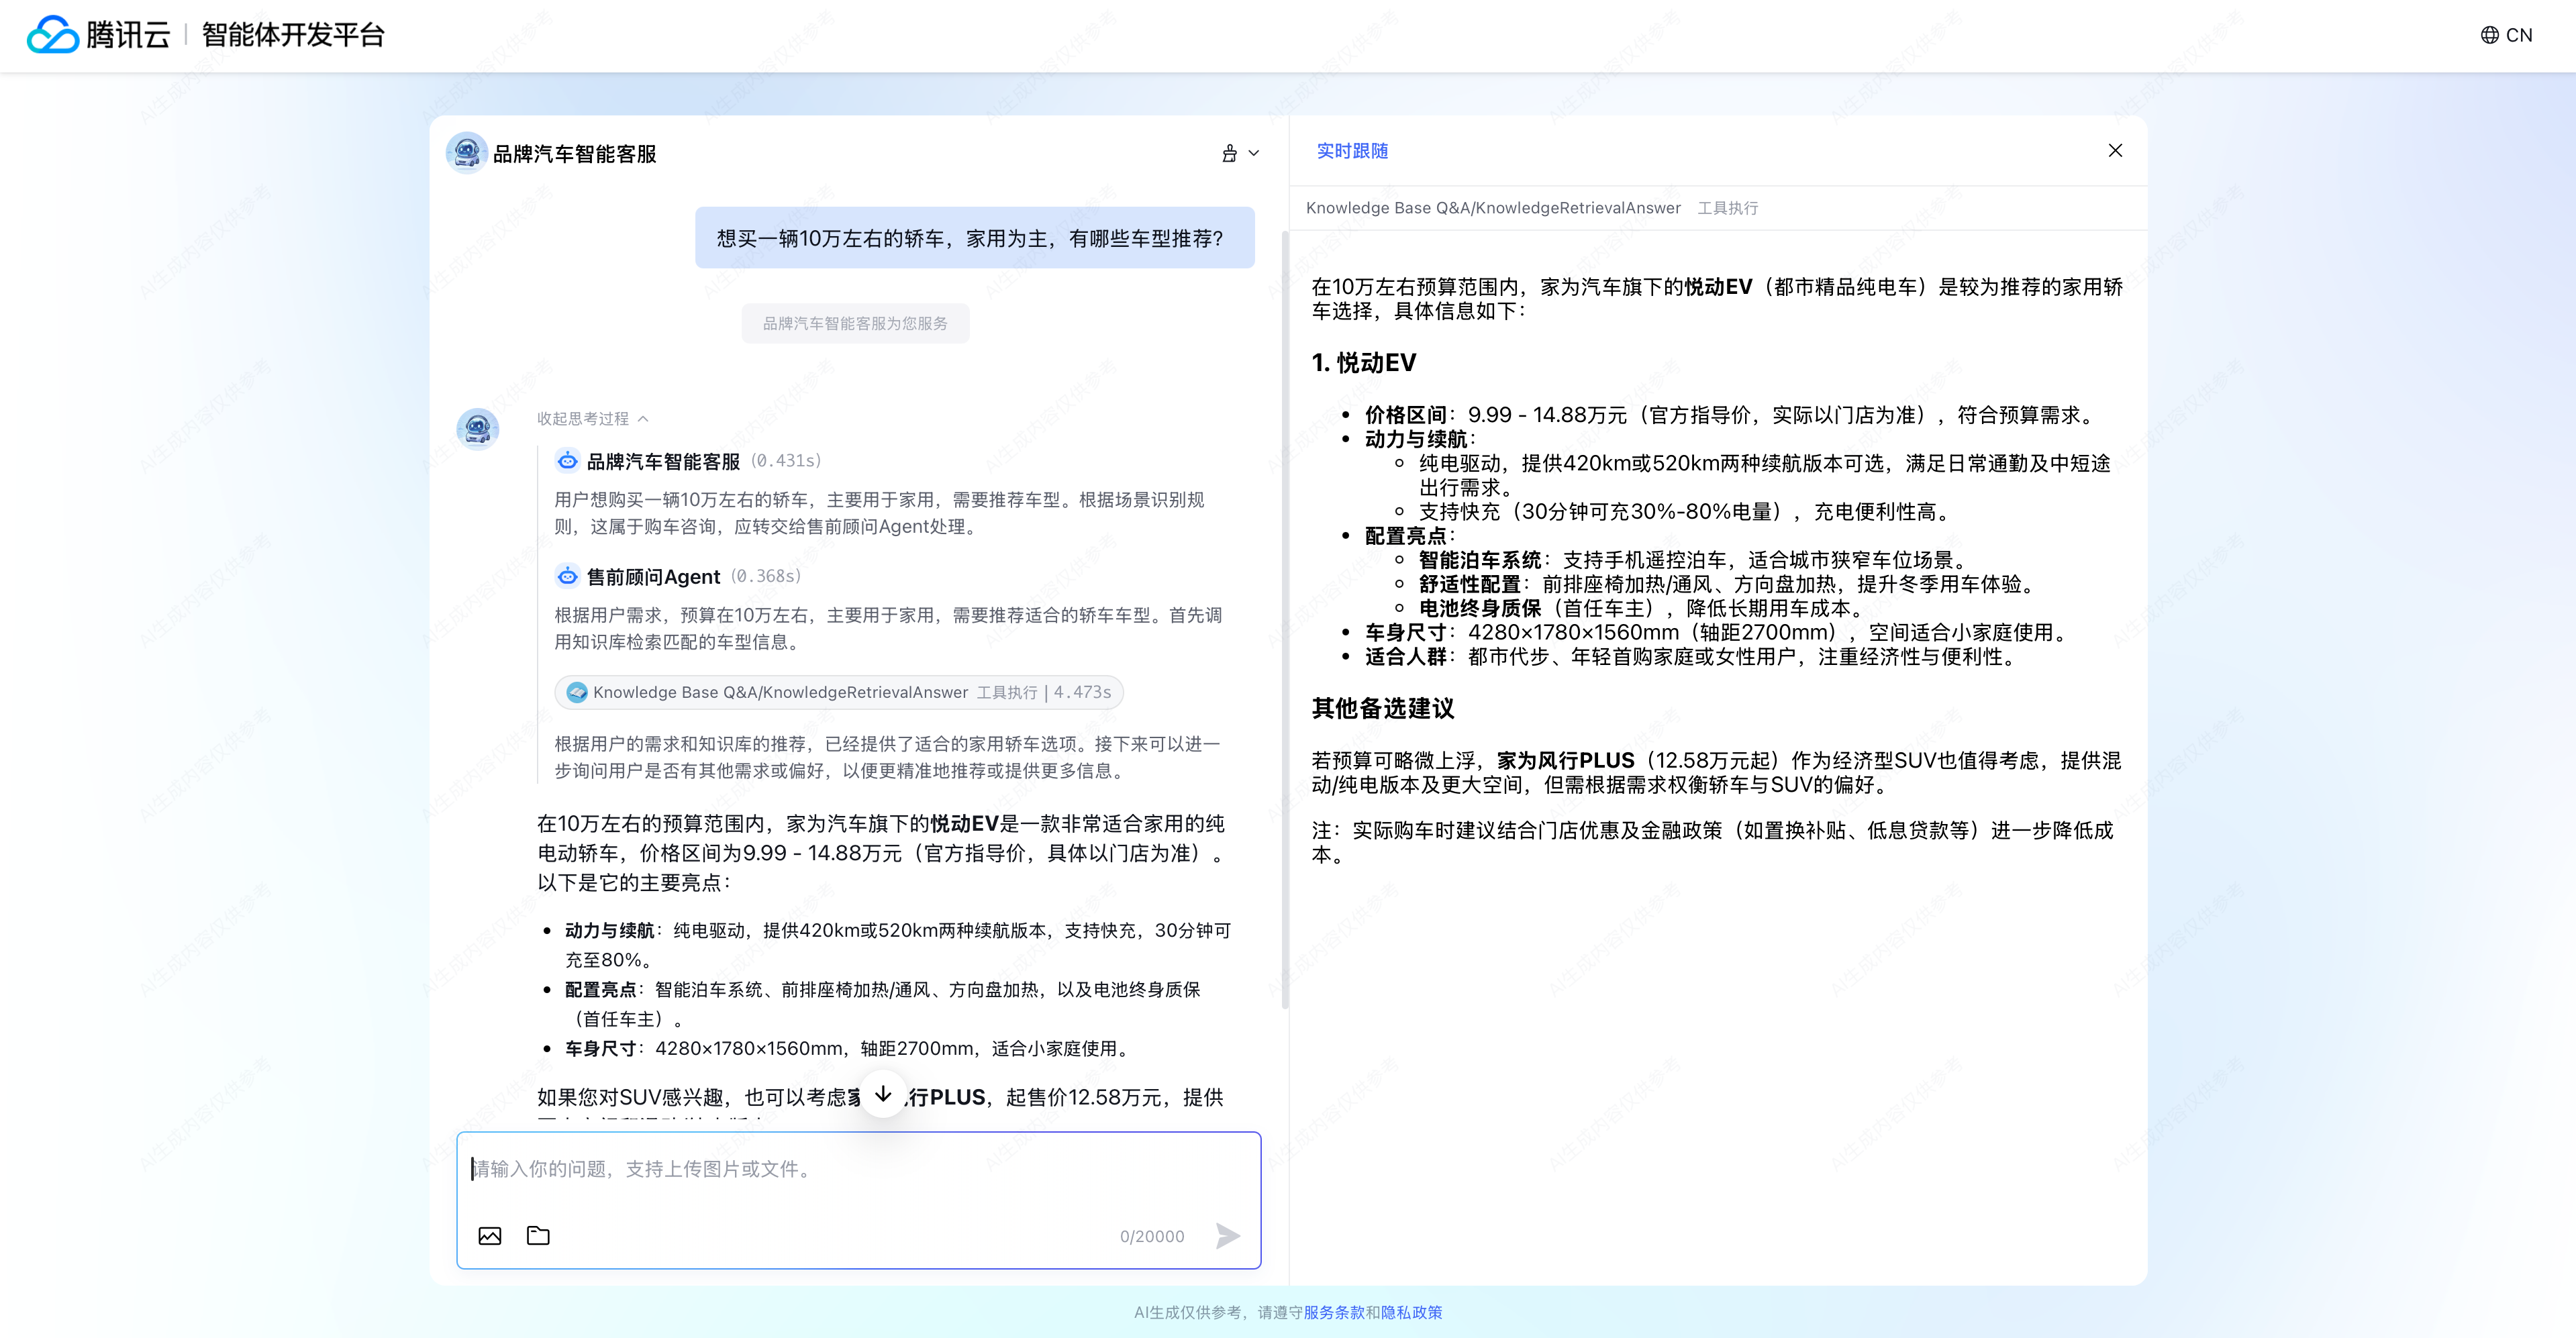Click the upload file folder icon
2576x1338 pixels.
click(x=538, y=1236)
